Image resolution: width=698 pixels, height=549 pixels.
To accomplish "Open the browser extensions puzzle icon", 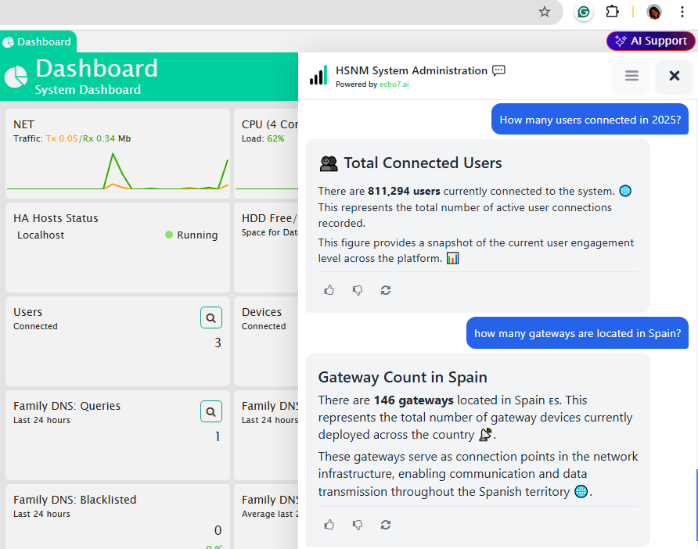I will point(612,12).
